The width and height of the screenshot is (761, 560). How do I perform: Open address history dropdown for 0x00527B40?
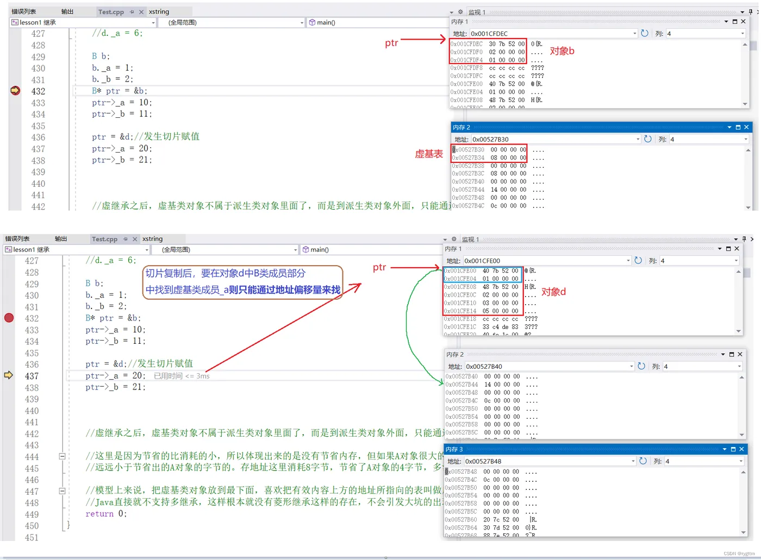coord(631,367)
